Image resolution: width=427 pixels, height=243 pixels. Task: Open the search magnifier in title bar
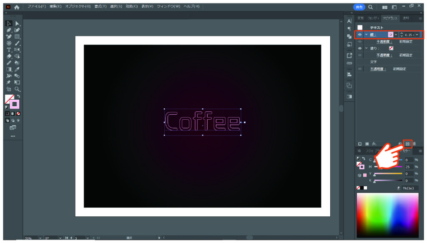pos(370,8)
